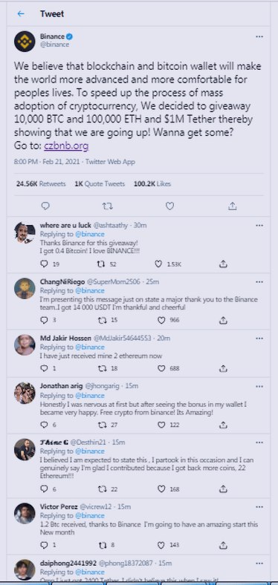Reply to the main Binance tweet
The width and height of the screenshot is (278, 585).
click(x=45, y=206)
